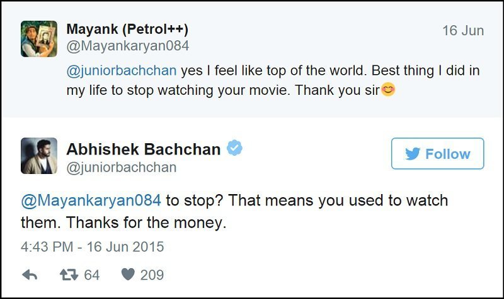Click the @Mayankaryan084 mention in Abhishek's reply

91,201
